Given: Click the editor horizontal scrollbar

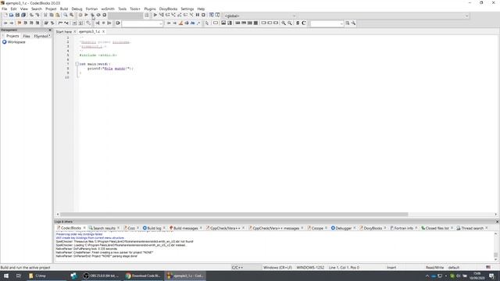Looking at the screenshot, I should [x=234, y=215].
